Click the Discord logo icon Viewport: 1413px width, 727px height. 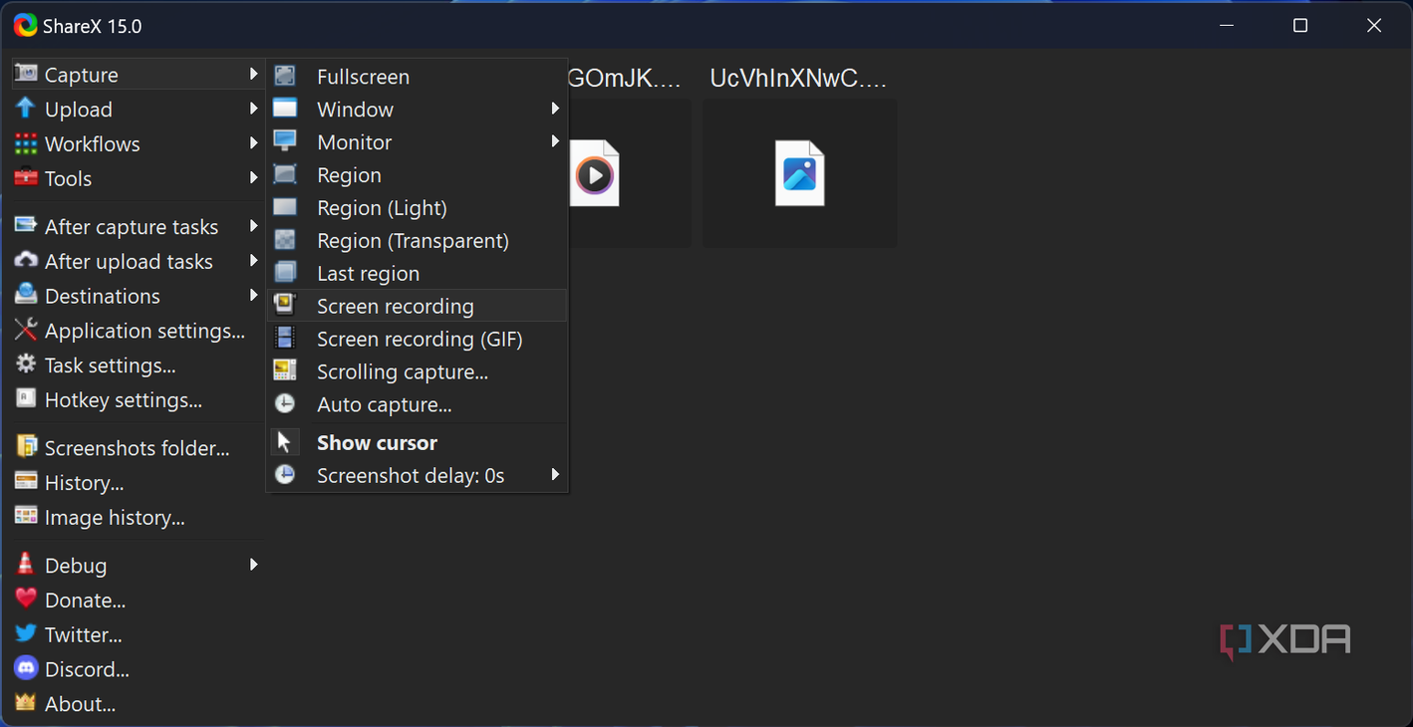tap(26, 668)
